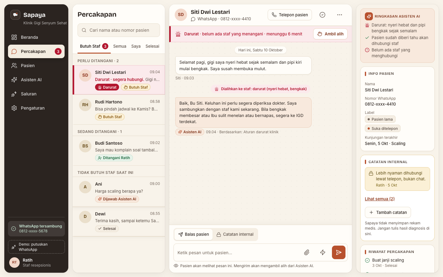Open the Pasien section

click(36, 66)
